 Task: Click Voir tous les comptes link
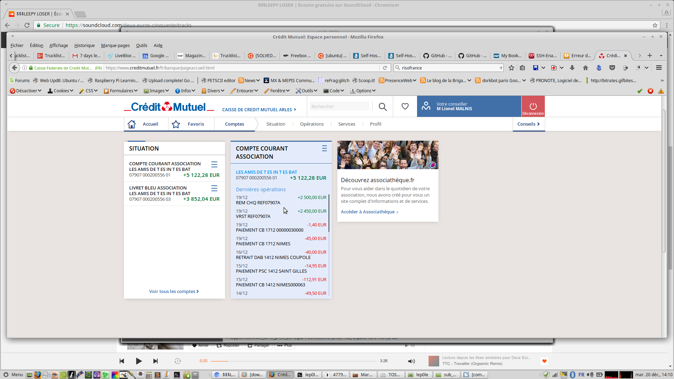pos(174,291)
